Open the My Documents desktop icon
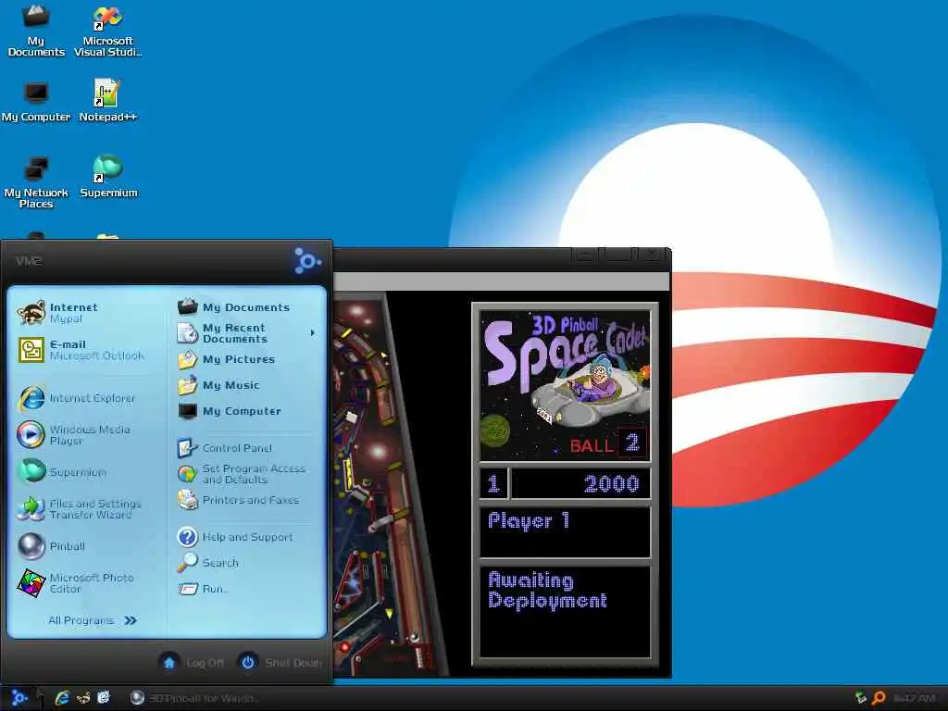Image resolution: width=948 pixels, height=711 pixels. (36, 31)
